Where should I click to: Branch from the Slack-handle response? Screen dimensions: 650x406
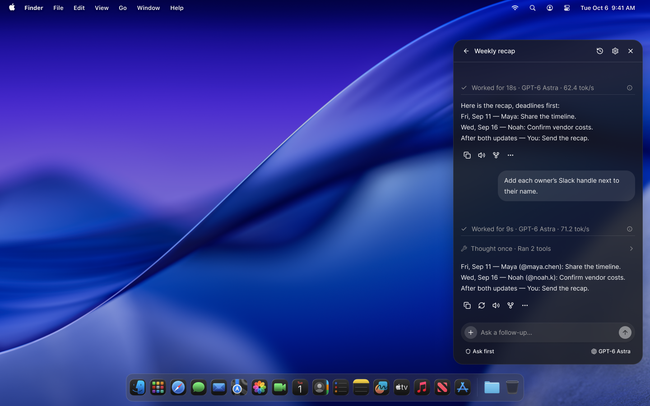[x=511, y=305]
